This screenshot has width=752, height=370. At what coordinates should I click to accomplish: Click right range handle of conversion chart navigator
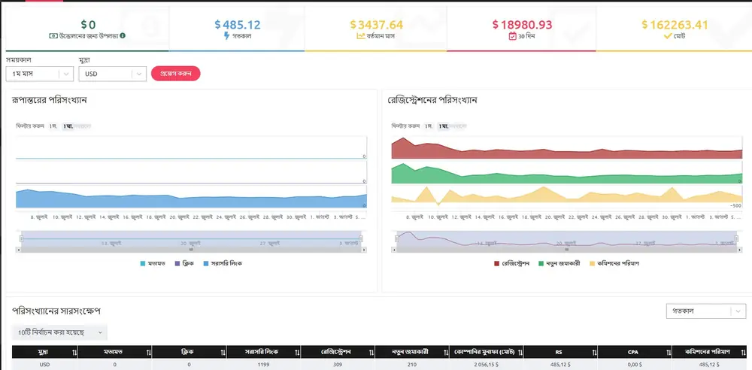[x=361, y=238]
